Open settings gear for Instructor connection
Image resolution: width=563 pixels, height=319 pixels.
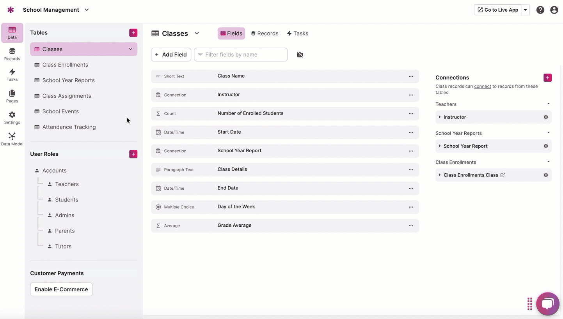pos(546,117)
